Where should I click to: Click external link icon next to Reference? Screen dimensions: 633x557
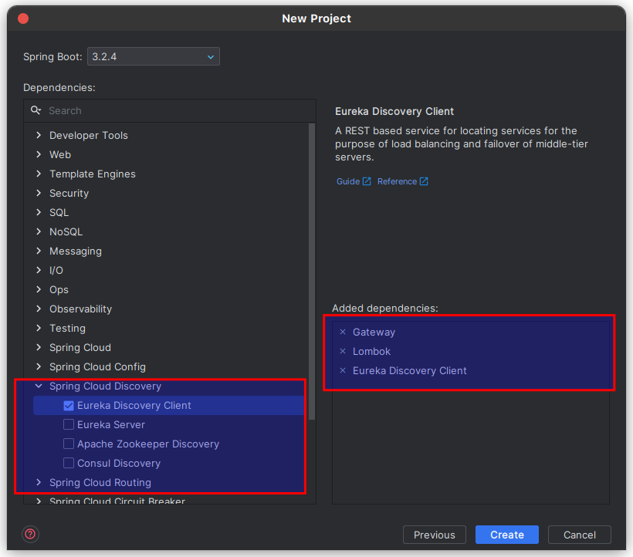(x=424, y=181)
